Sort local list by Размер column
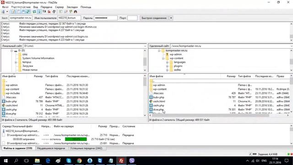 (38, 77)
